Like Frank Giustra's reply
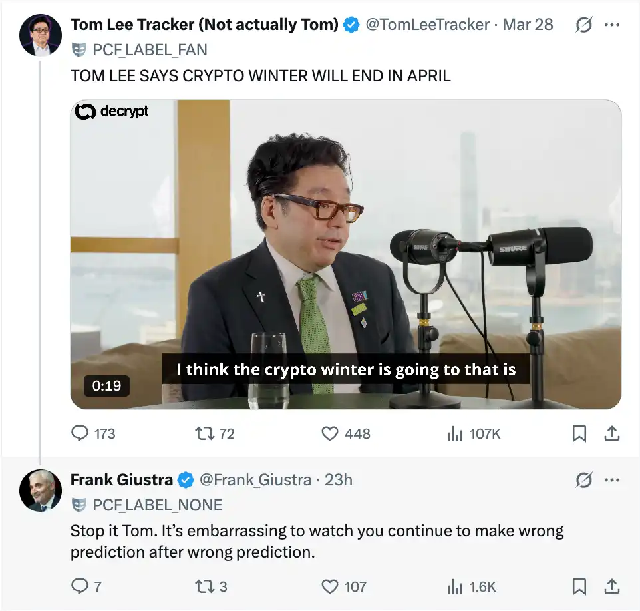Image resolution: width=640 pixels, height=611 pixels. (x=330, y=586)
